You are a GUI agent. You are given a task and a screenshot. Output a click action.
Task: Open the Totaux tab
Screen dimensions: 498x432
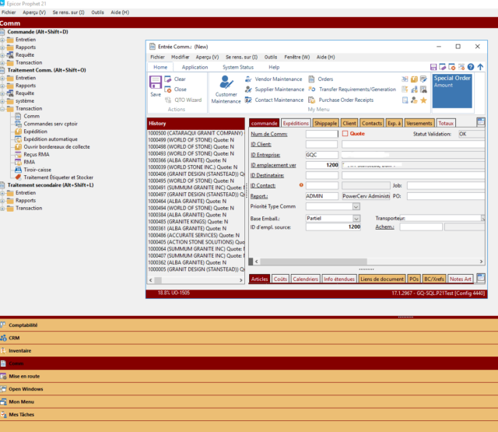coord(446,123)
